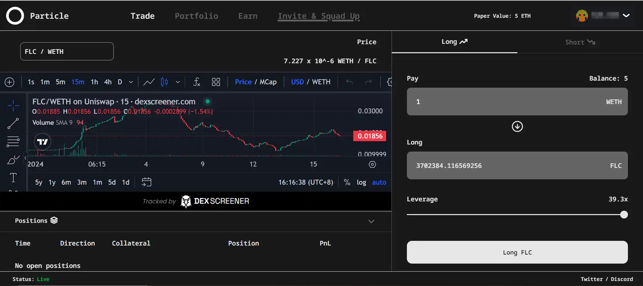
Task: Select the text annotation tool
Action: [13, 178]
